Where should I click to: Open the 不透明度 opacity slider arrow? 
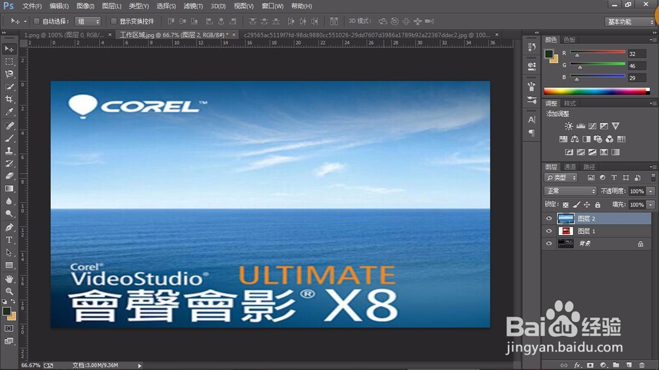coord(650,191)
